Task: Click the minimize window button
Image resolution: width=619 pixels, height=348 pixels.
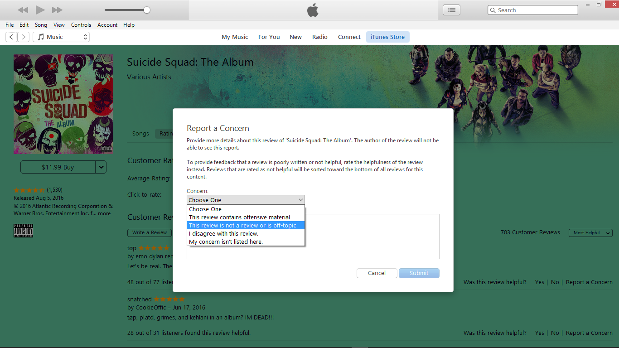Action: 588,4
